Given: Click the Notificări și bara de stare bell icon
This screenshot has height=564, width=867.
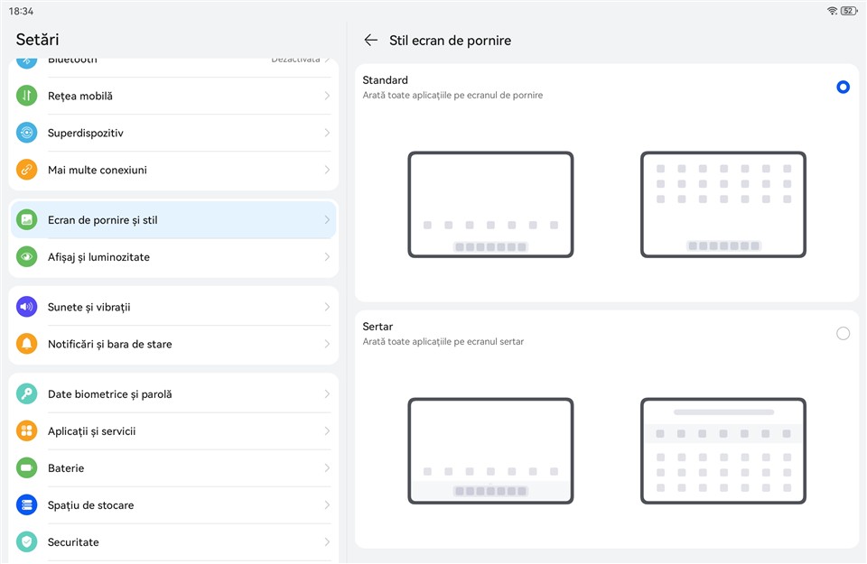Looking at the screenshot, I should pyautogui.click(x=27, y=344).
